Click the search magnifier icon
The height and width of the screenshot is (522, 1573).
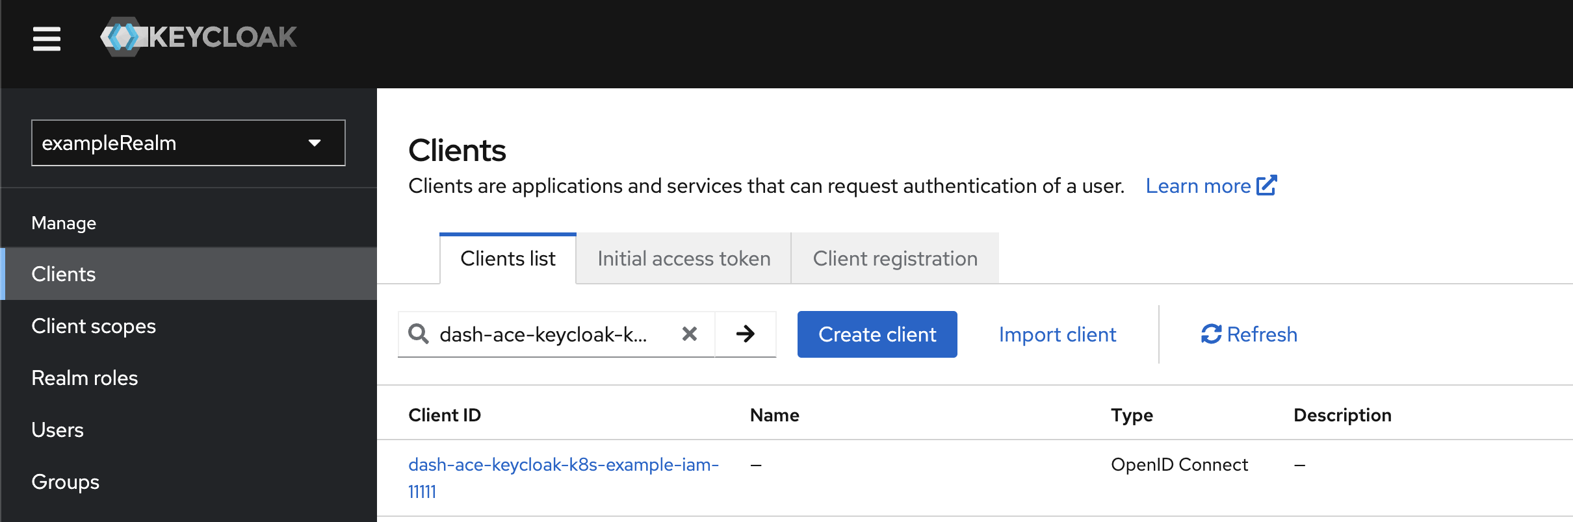point(418,334)
